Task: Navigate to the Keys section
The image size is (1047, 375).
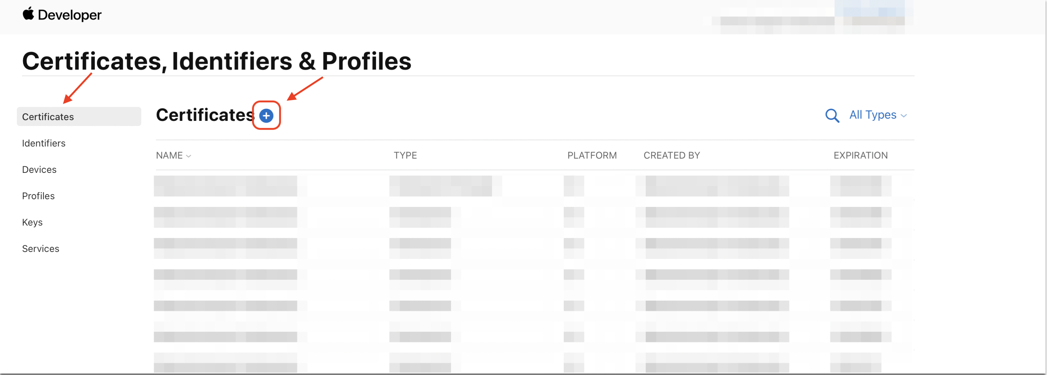Action: [x=32, y=223]
